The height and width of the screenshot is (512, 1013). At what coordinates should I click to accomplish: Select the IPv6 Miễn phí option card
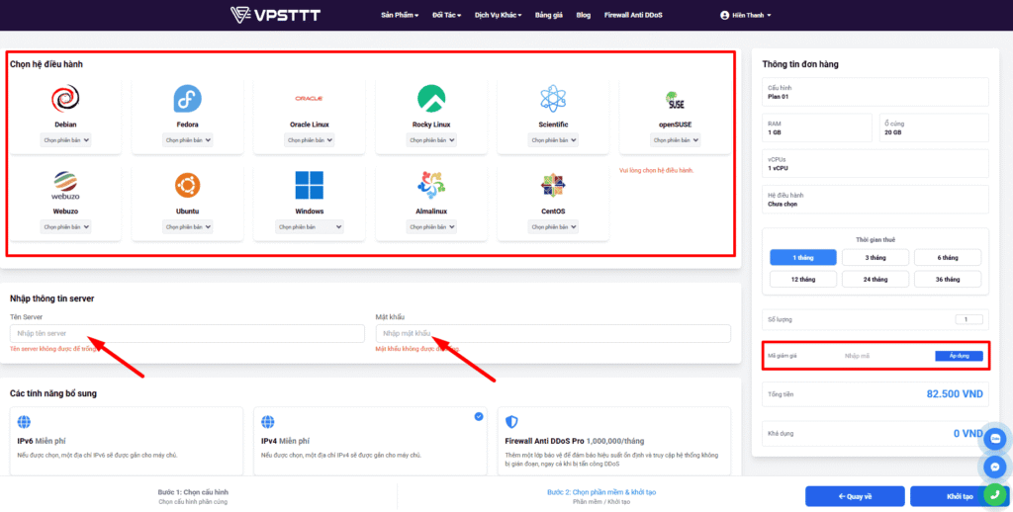127,441
